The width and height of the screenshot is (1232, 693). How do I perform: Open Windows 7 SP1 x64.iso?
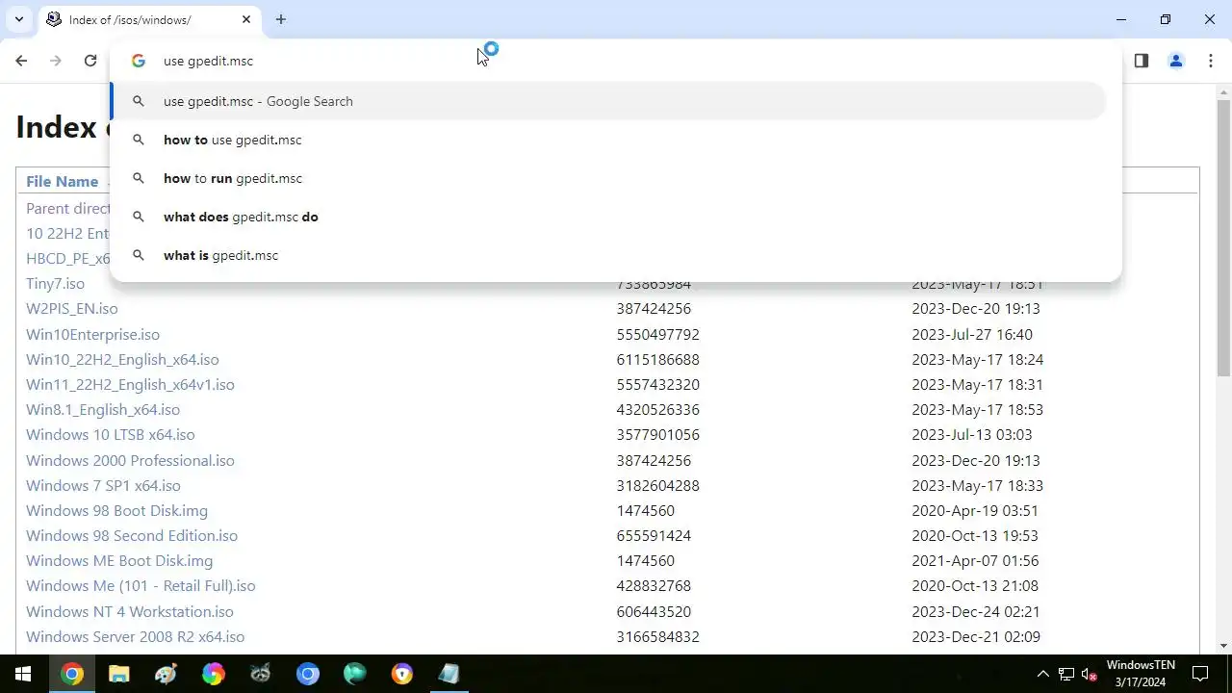click(x=103, y=485)
